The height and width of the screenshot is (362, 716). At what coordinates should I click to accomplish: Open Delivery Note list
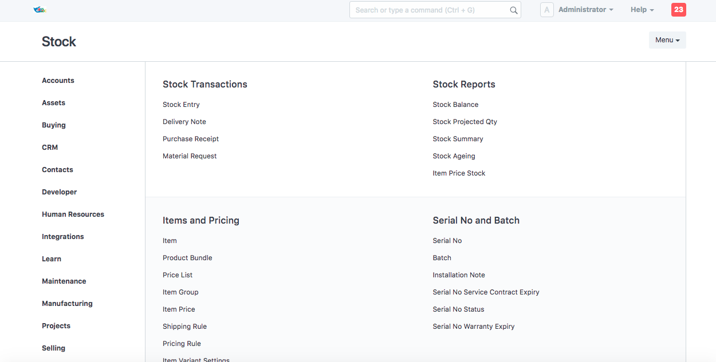pyautogui.click(x=184, y=122)
